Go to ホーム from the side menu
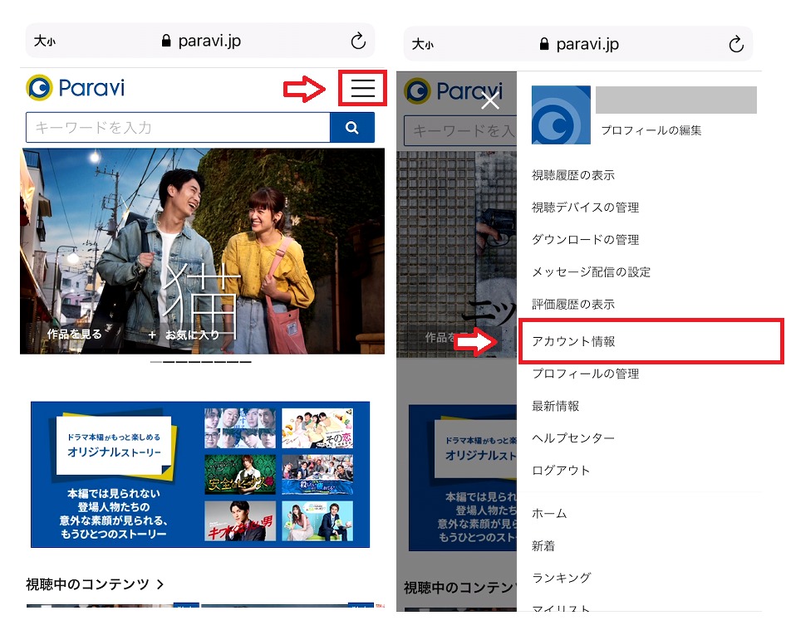Image resolution: width=786 pixels, height=635 pixels. point(549,513)
